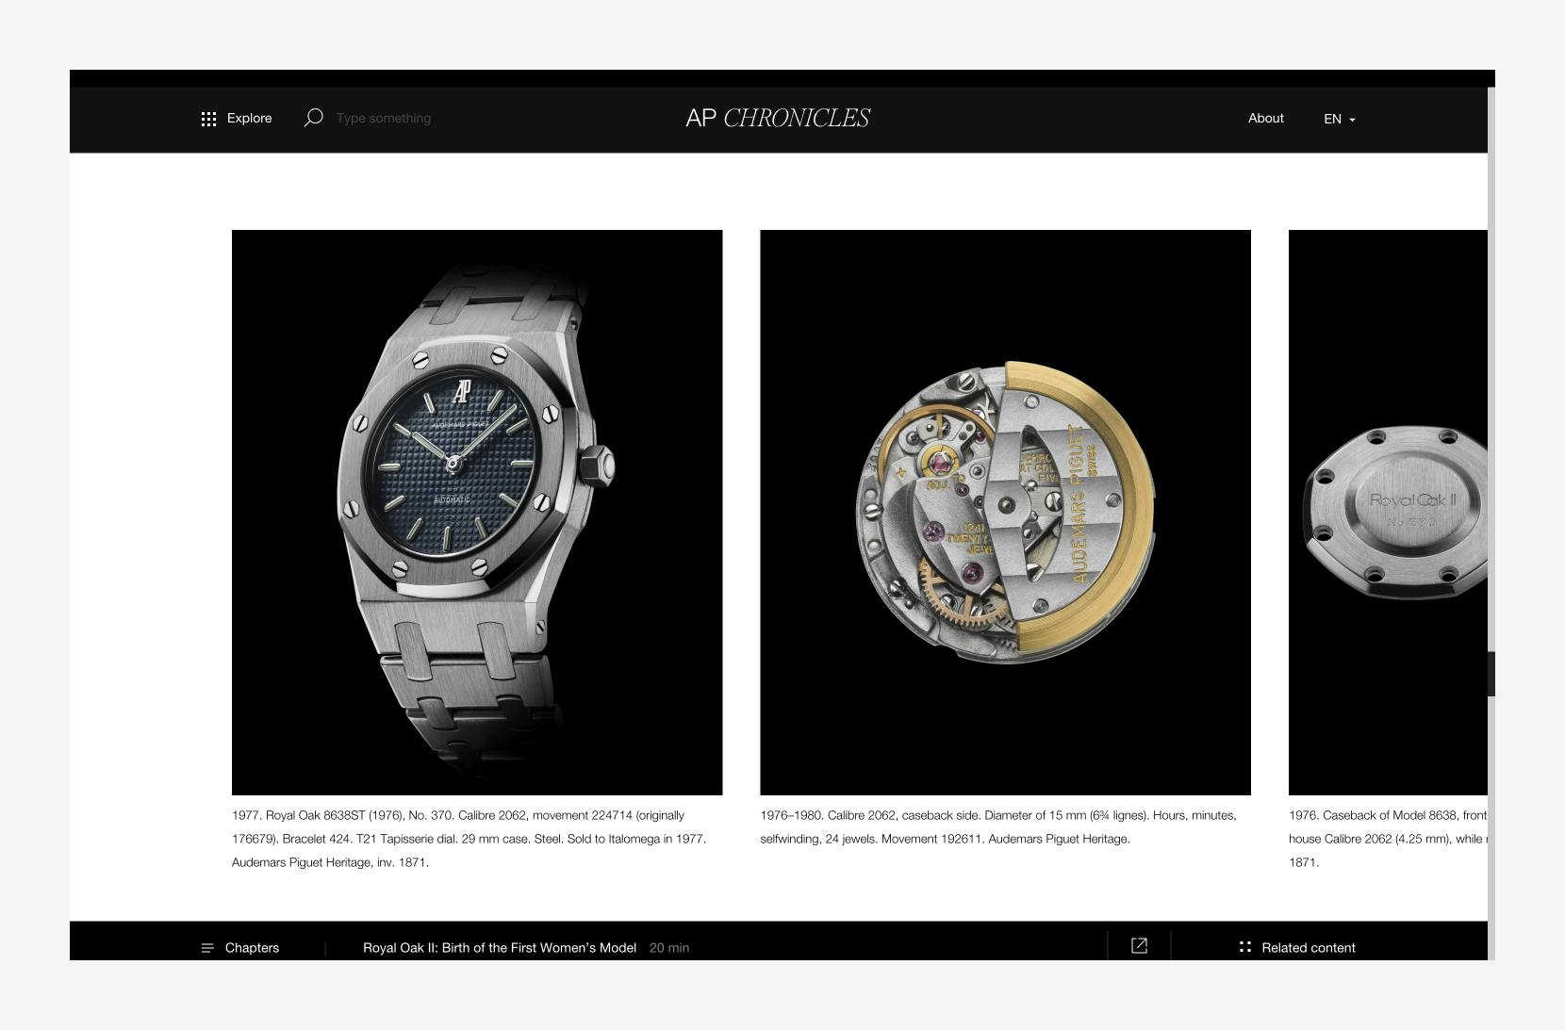Open the About page
Screen dimensions: 1565x1030
1265,118
